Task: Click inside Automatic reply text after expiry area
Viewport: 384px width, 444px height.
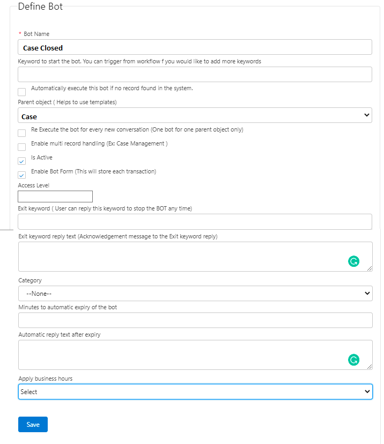Action: (182, 354)
